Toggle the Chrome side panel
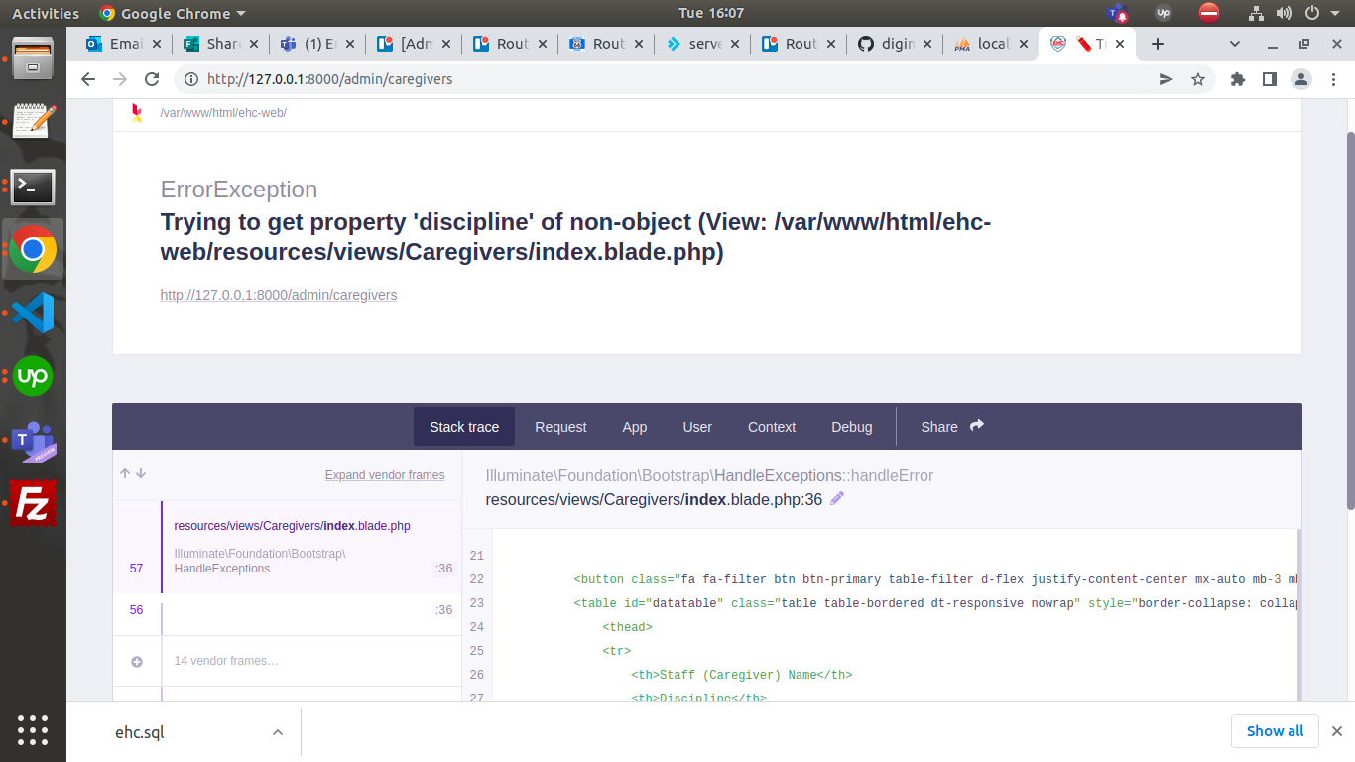This screenshot has width=1355, height=762. pyautogui.click(x=1269, y=79)
